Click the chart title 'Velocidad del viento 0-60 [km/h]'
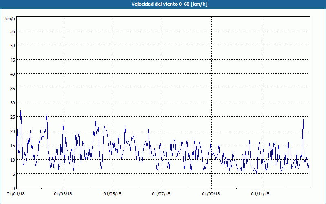The width and height of the screenshot is (326, 204). coord(169,4)
